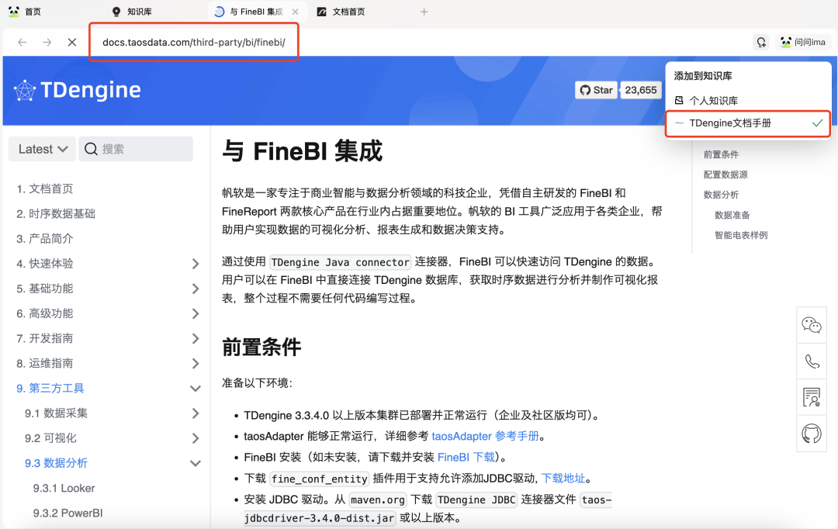This screenshot has height=529, width=838.
Task: Stop page loading with the X icon
Action: 72,42
